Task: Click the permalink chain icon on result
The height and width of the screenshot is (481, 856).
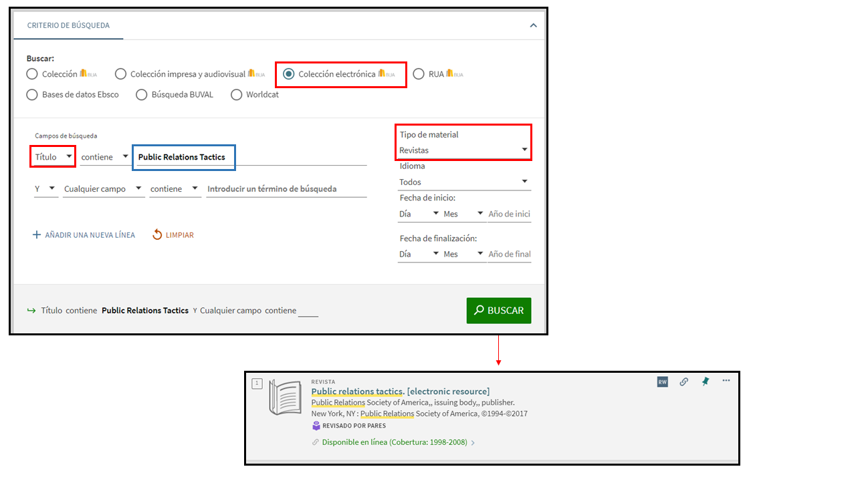Action: pos(683,381)
